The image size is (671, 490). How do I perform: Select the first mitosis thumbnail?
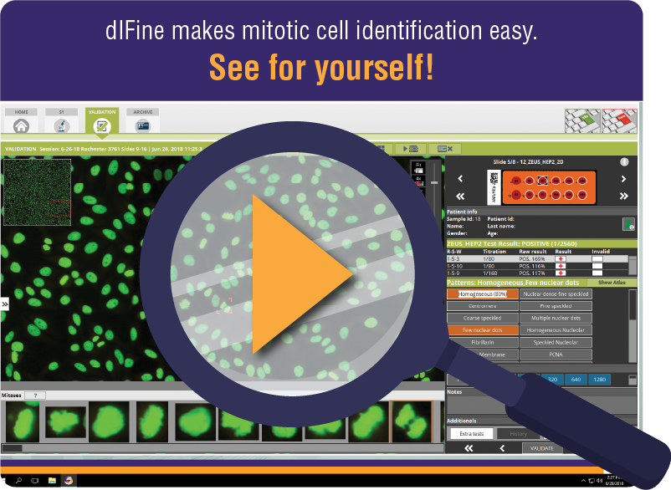click(x=23, y=421)
